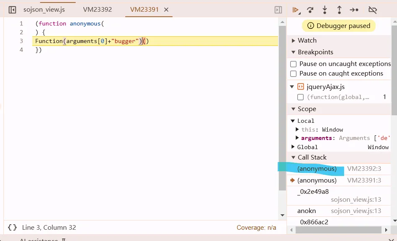This screenshot has width=397, height=241.
Task: Select the call stack frame at VM23391:3
Action: [x=339, y=180]
